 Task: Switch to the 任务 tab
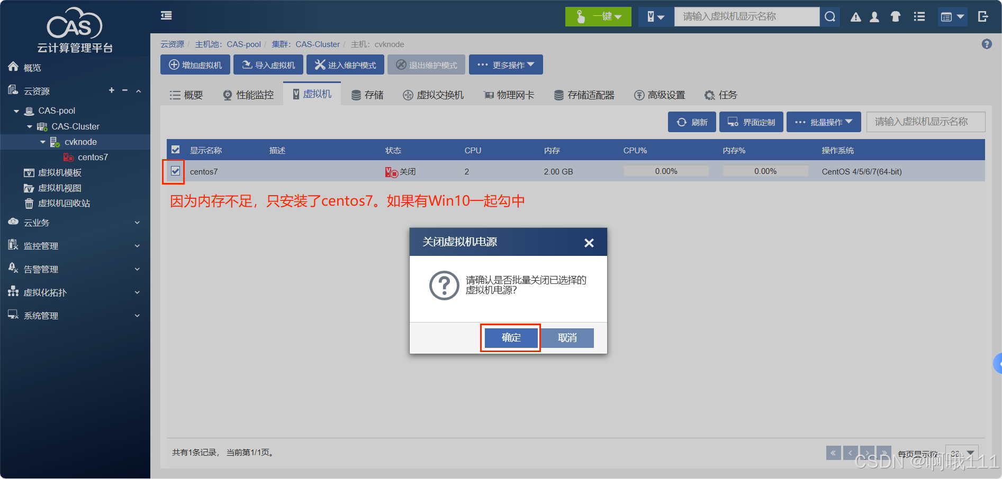pyautogui.click(x=720, y=95)
